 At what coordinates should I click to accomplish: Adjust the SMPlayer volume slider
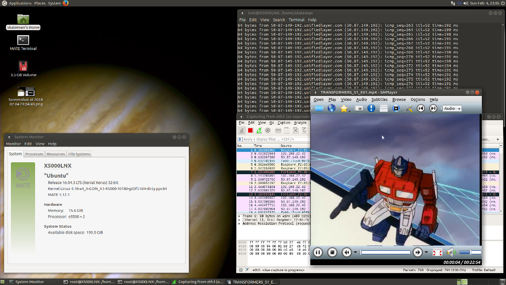[x=470, y=252]
